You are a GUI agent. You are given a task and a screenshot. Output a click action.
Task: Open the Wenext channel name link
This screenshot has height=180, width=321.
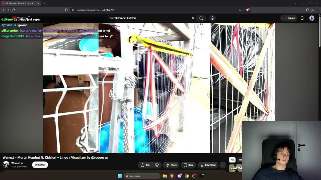(16, 163)
